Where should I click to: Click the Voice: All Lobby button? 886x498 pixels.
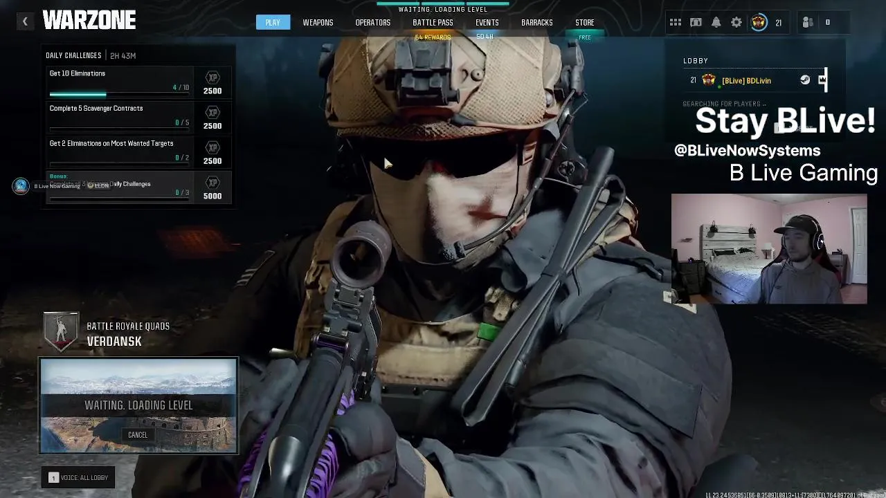78,477
